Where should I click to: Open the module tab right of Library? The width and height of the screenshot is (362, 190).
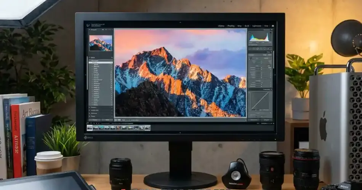(231, 26)
